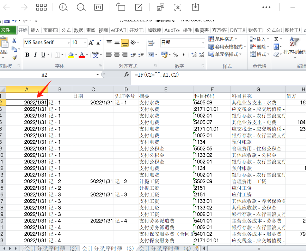The height and width of the screenshot is (251, 306).
Task: Switch to the 数据 ribbon tab
Action: 79,30
